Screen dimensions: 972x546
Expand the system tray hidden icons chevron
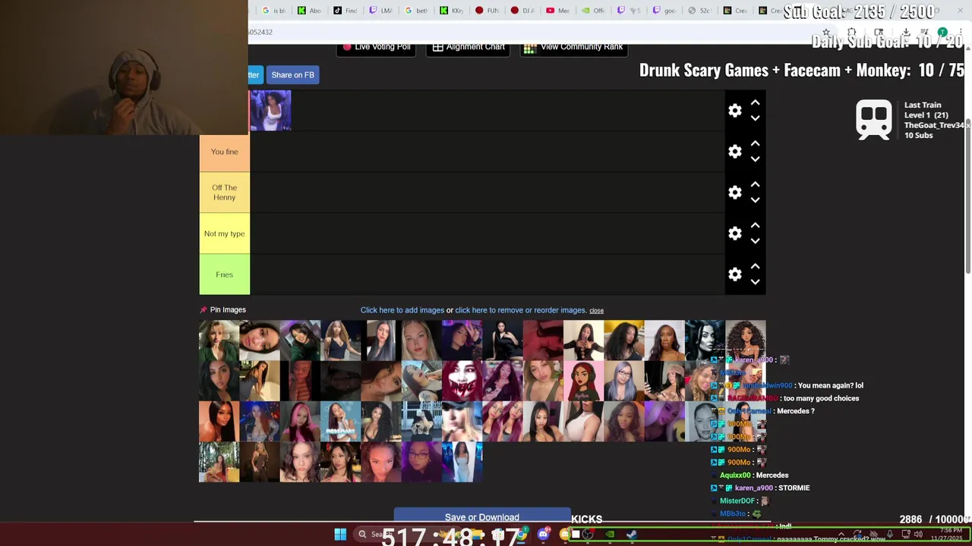click(841, 535)
